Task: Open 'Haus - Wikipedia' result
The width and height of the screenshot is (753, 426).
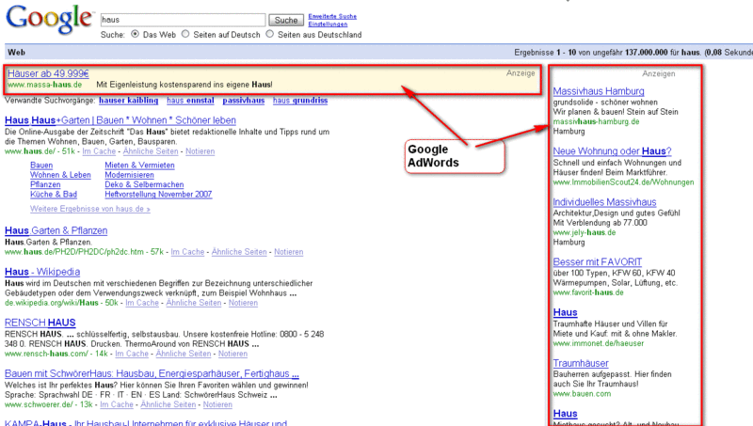Action: (42, 272)
